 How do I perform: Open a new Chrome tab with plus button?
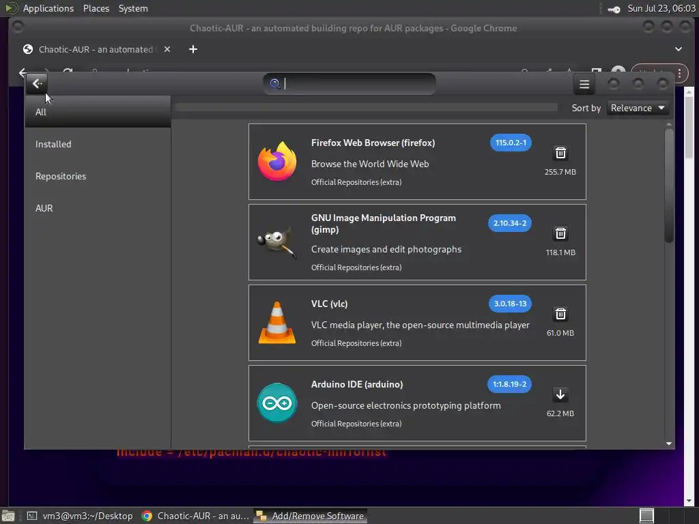point(192,49)
